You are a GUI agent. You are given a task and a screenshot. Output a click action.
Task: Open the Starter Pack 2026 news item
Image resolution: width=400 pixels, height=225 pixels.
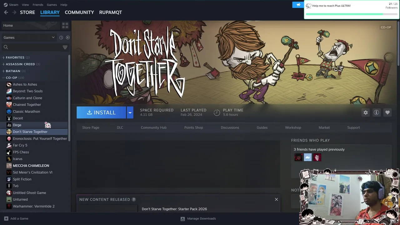pyautogui.click(x=174, y=209)
